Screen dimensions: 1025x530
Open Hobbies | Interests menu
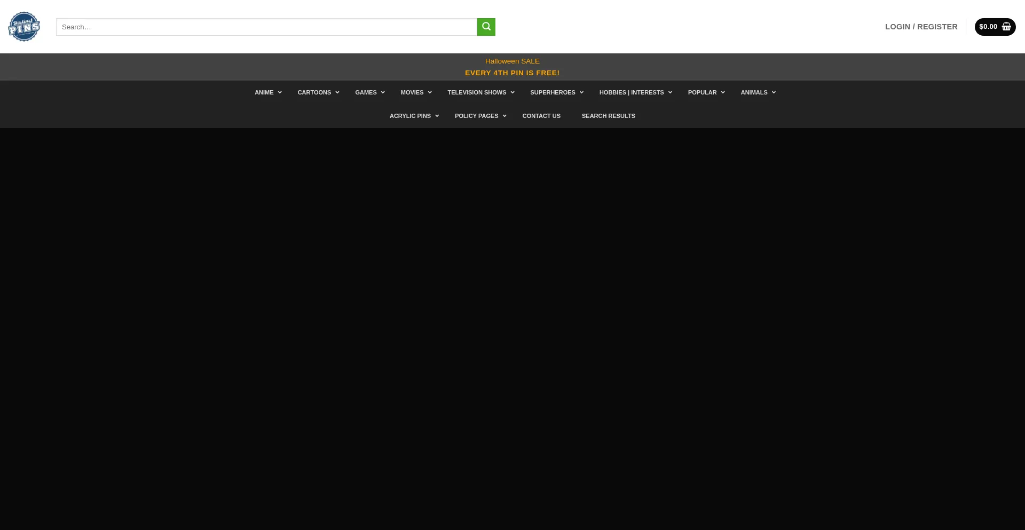coord(632,92)
